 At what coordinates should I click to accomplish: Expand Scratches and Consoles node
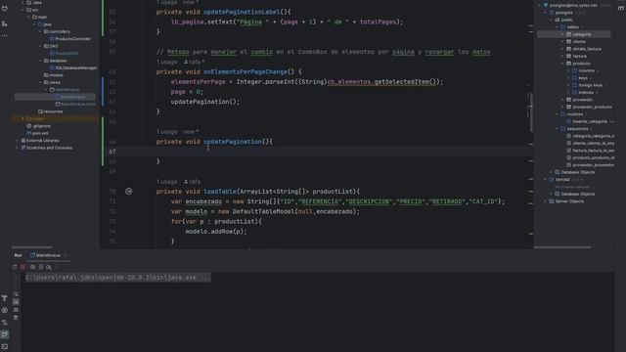tap(18, 148)
